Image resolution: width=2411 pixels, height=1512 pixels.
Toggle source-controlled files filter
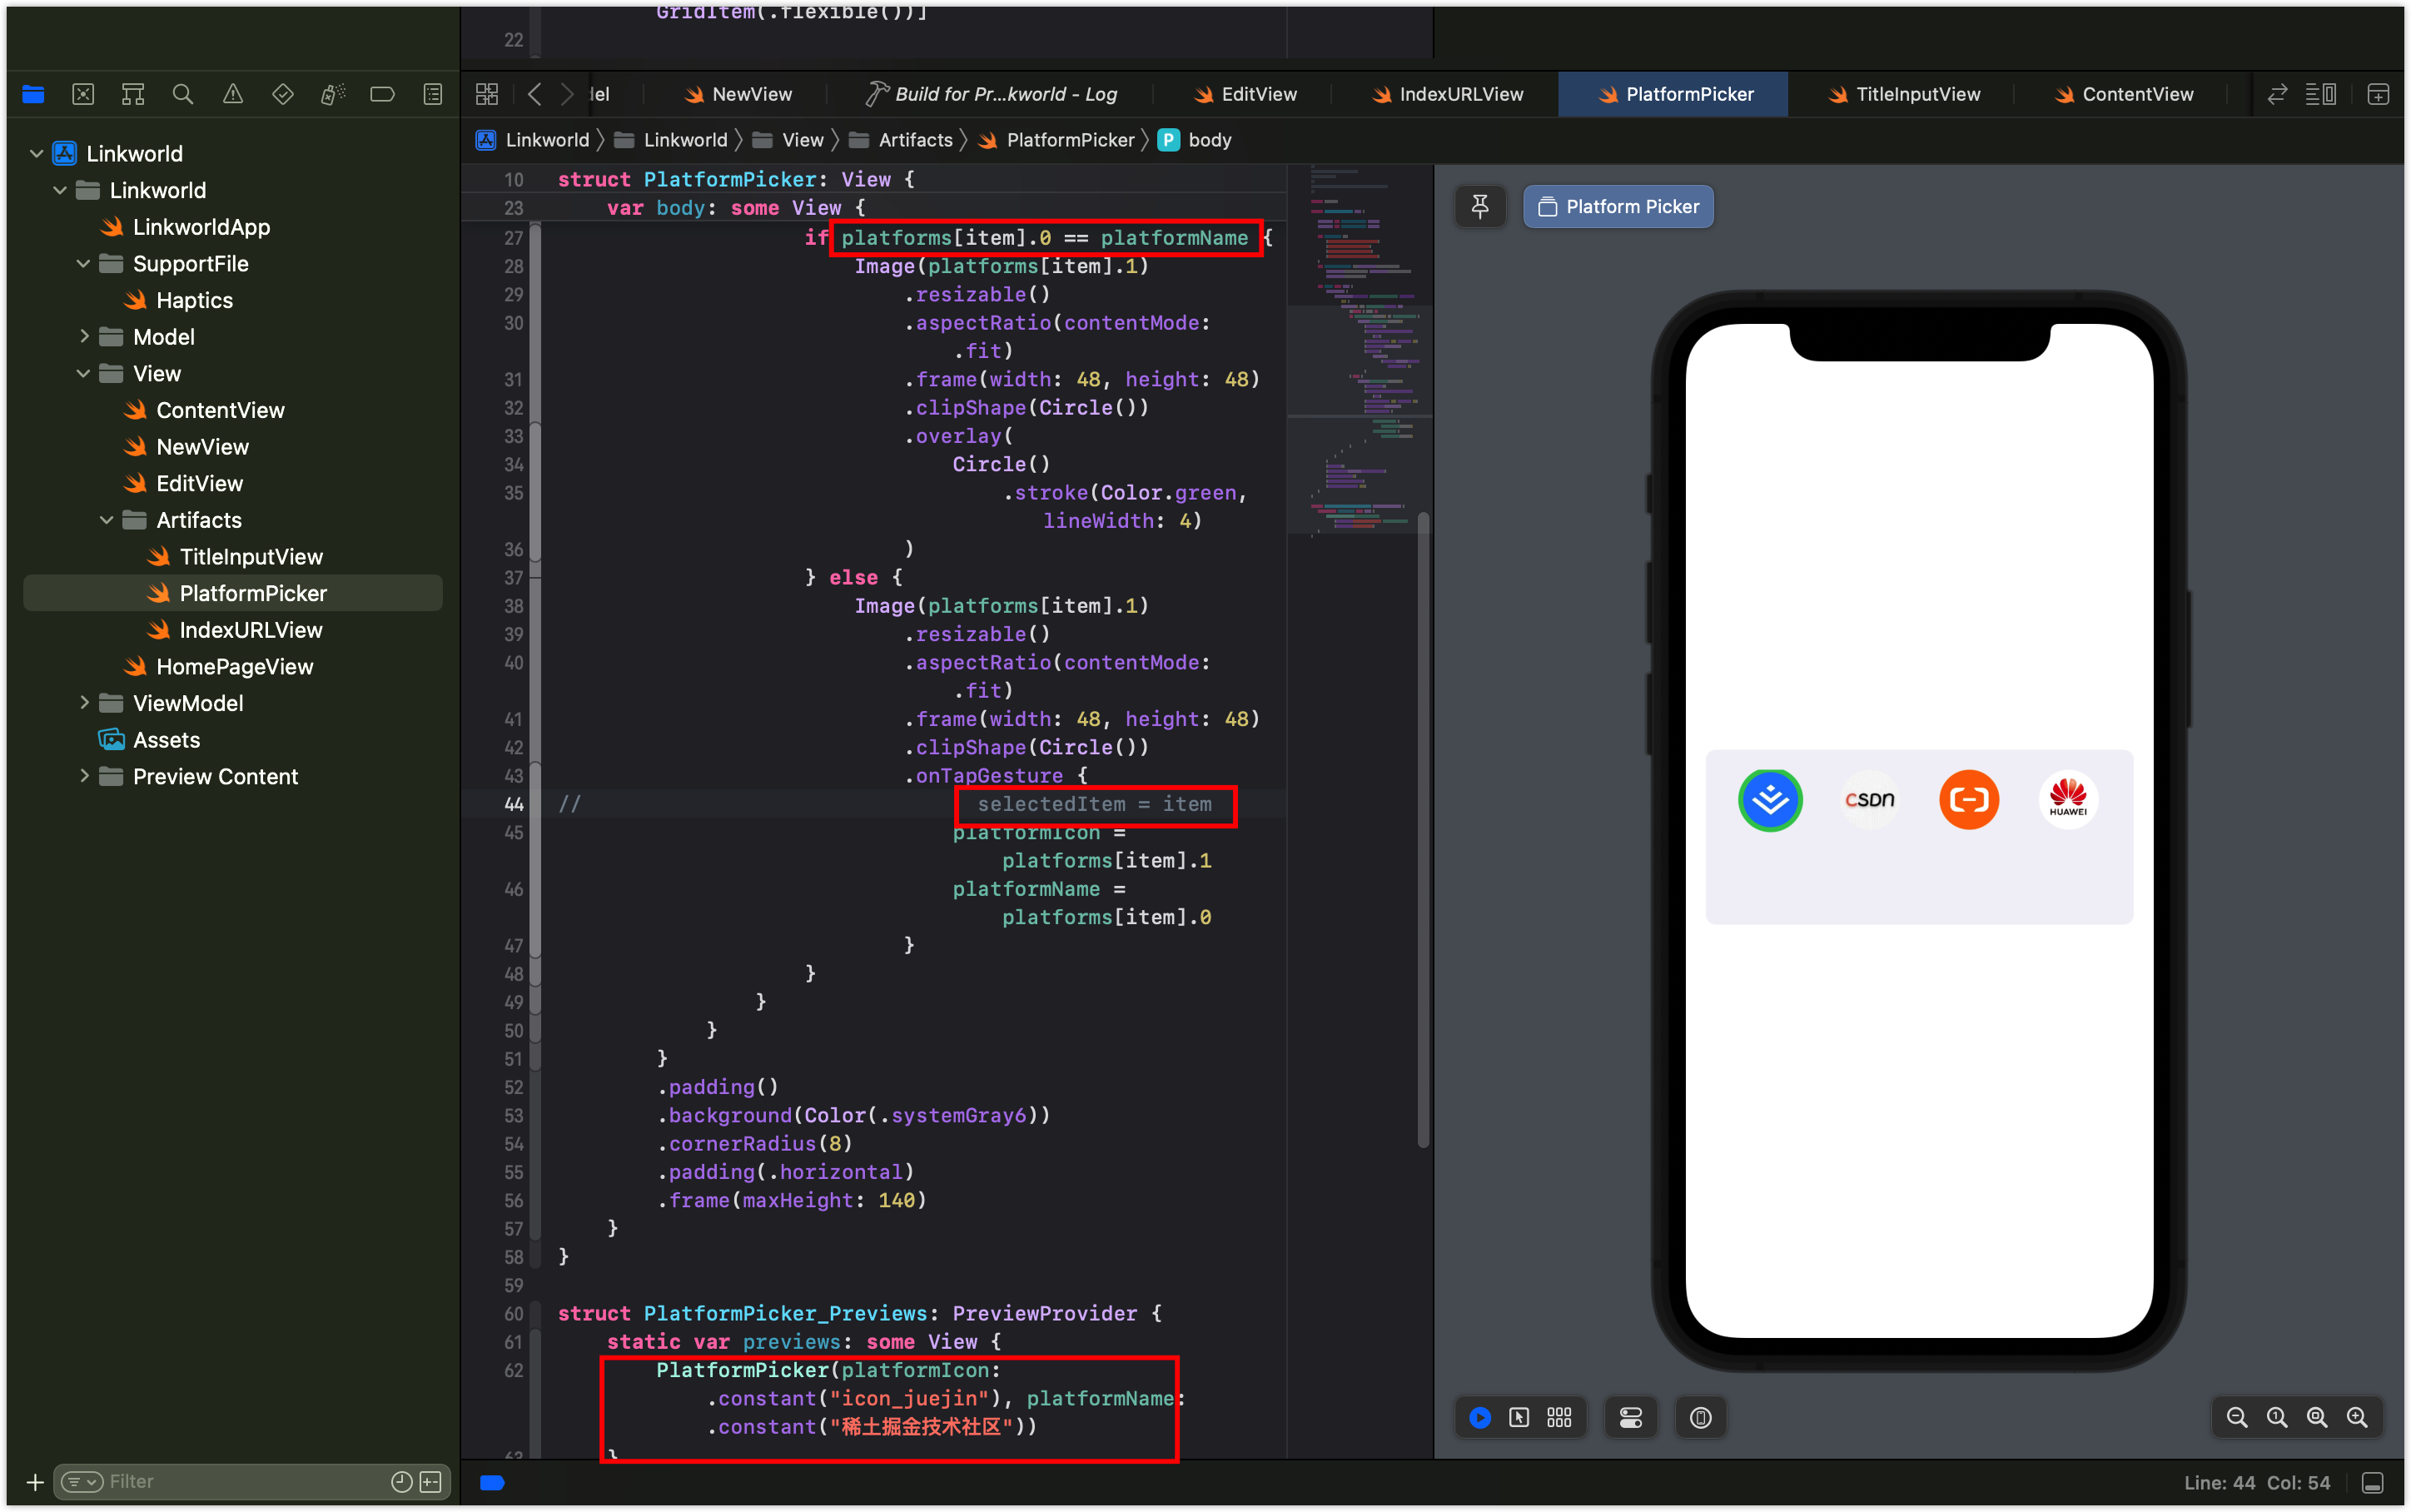(x=430, y=1481)
